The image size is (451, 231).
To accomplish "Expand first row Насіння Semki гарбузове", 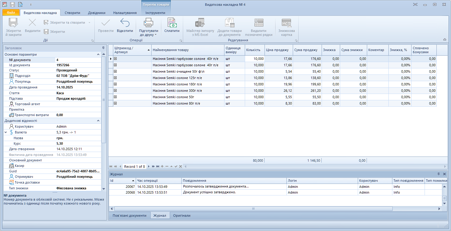I will tap(115, 59).
